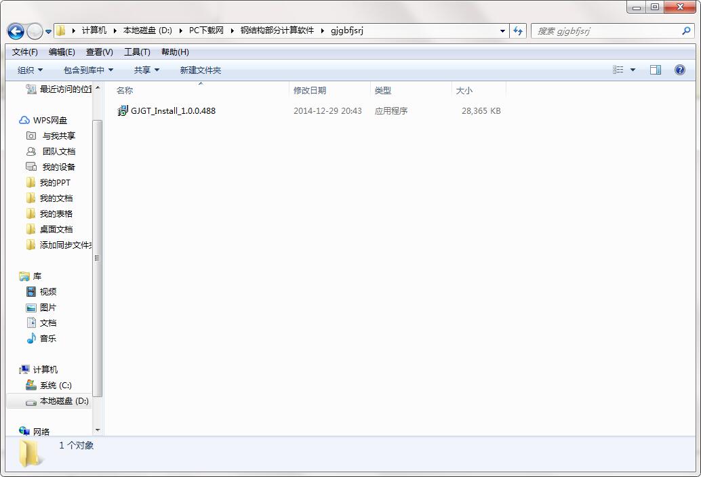Click the Back navigation arrow

coord(15,31)
